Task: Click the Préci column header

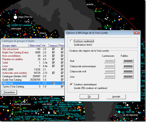Action: pyautogui.click(x=61, y=46)
